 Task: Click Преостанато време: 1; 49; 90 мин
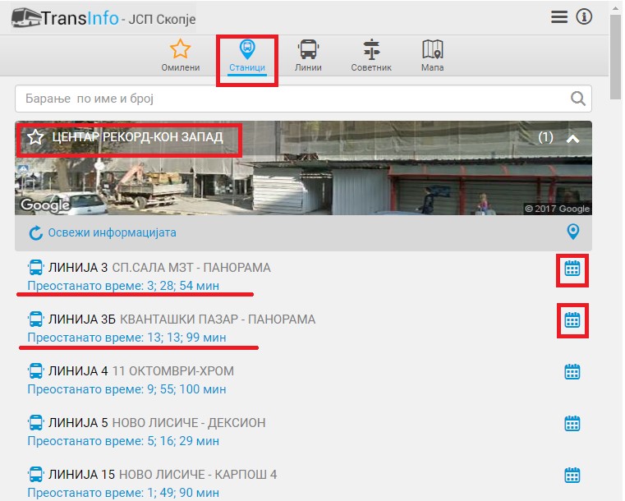123,493
